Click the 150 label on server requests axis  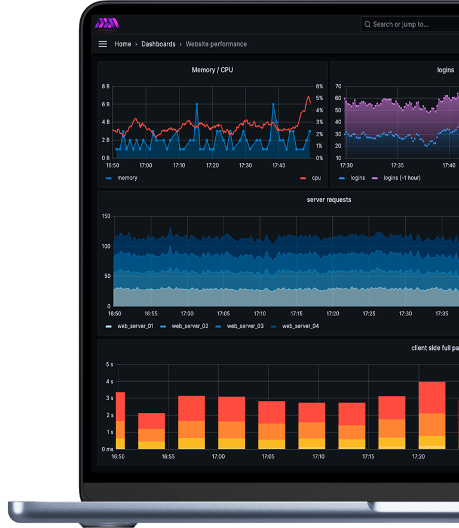(x=106, y=216)
